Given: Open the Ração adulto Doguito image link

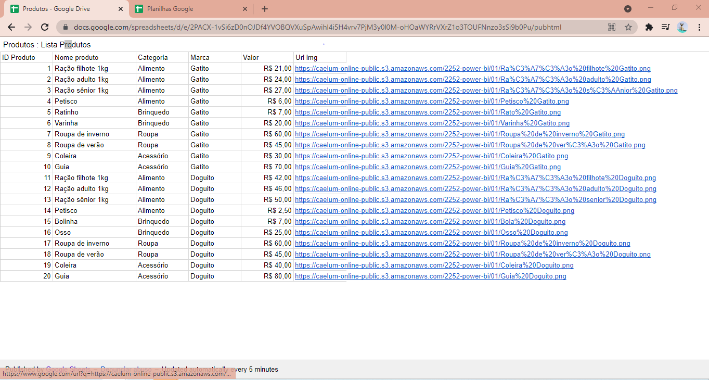Looking at the screenshot, I should pyautogui.click(x=475, y=188).
